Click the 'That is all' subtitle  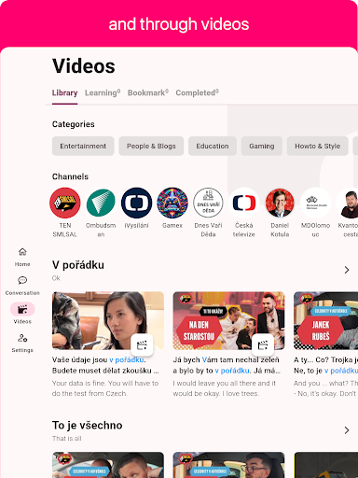tap(67, 439)
